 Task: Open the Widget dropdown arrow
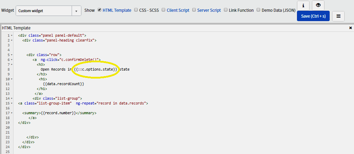pos(76,11)
